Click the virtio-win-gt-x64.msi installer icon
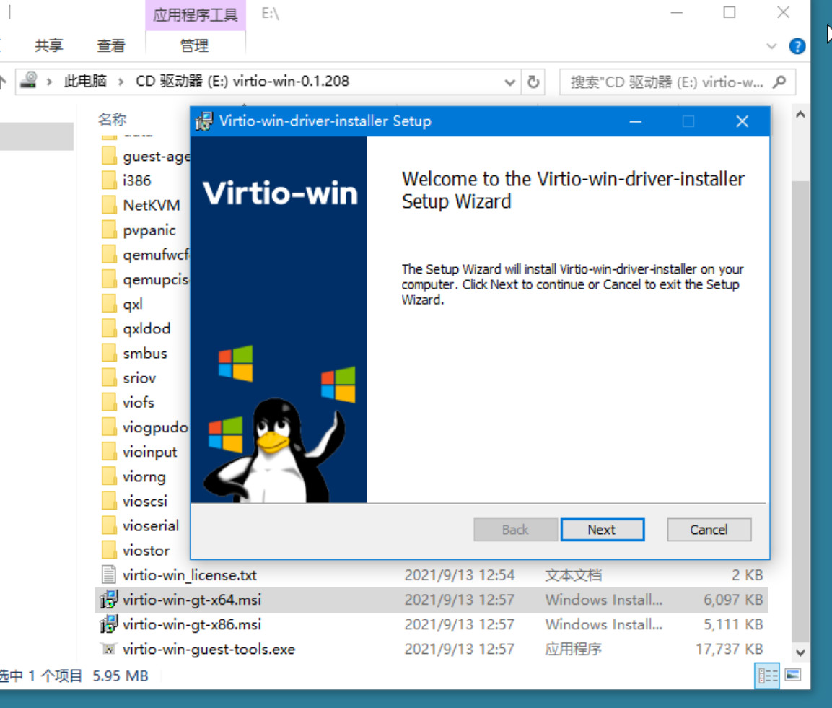This screenshot has width=832, height=708. pos(109,600)
